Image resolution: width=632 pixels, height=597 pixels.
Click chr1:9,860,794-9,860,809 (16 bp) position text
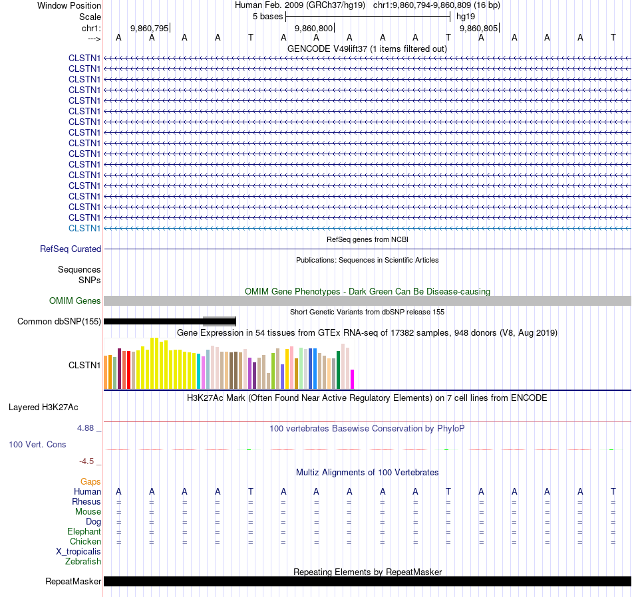tap(436, 5)
